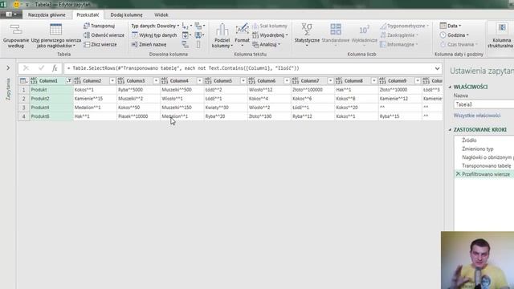Open Column8 filter dropdown
514x289 pixels.
[x=373, y=81]
